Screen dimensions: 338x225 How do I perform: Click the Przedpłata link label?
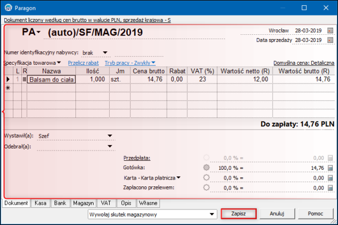tap(137, 158)
